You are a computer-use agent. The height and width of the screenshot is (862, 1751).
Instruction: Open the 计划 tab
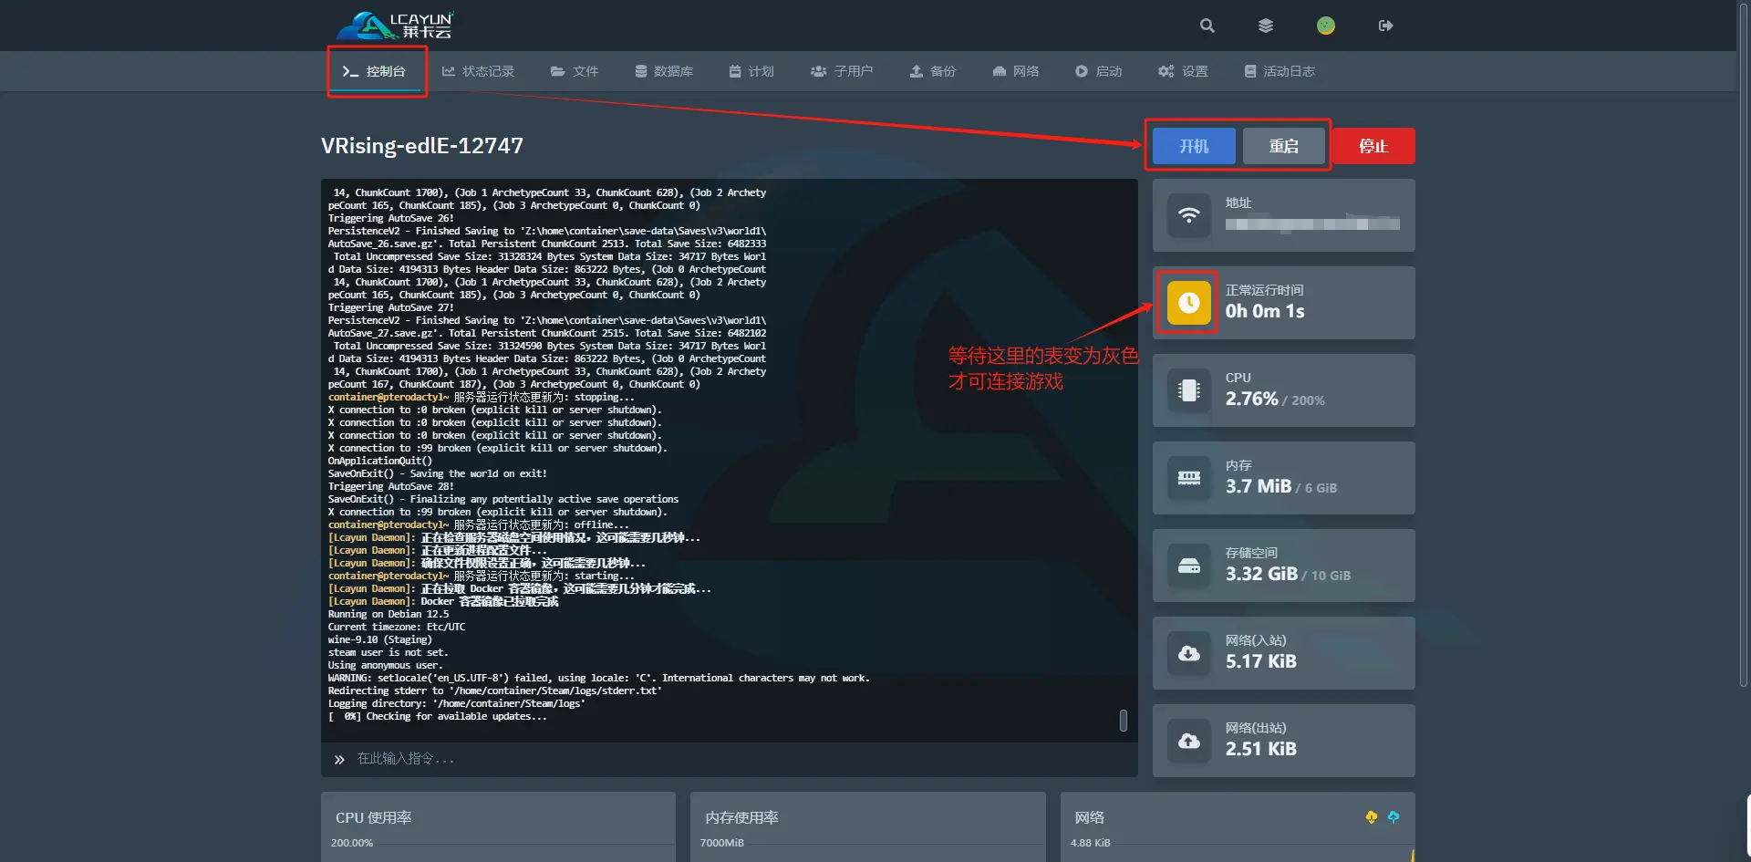click(x=751, y=71)
